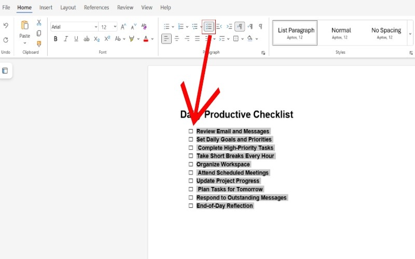The width and height of the screenshot is (415, 259).
Task: Open the Styles pane dialog launcher
Action: coord(411,53)
